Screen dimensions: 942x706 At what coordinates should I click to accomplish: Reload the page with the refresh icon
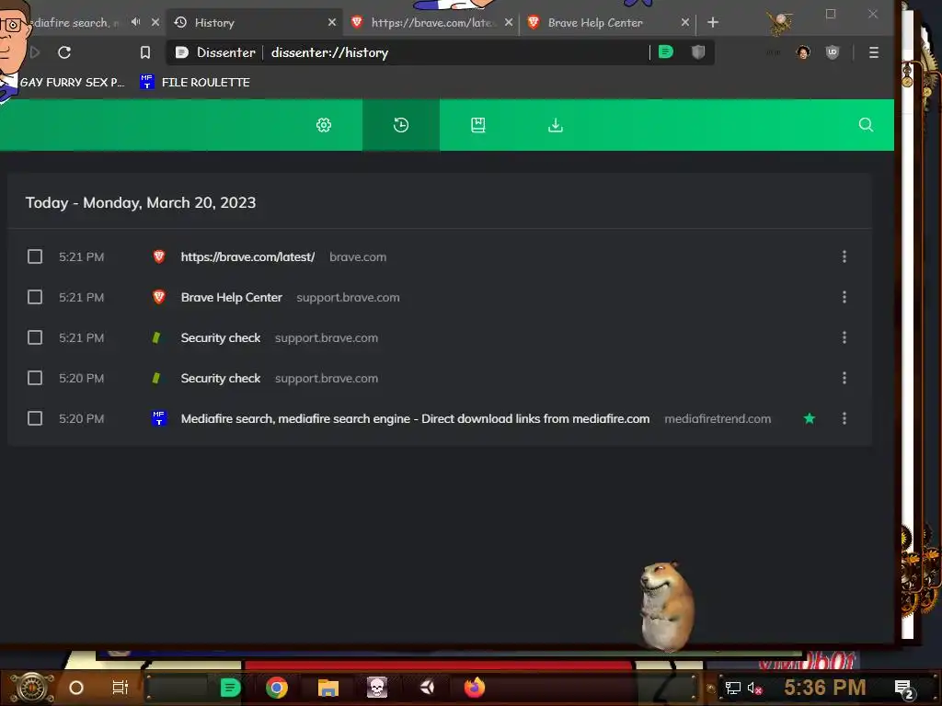click(x=64, y=52)
